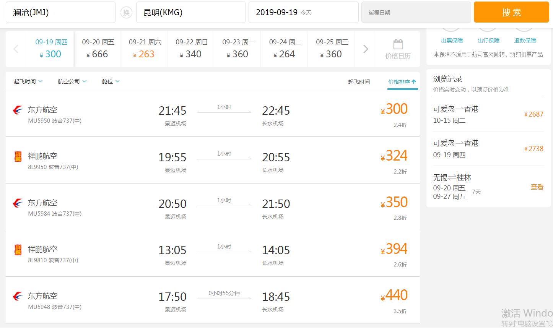This screenshot has height=328, width=553.
Task: Click 浏览记录 heading
Action: (x=448, y=79)
